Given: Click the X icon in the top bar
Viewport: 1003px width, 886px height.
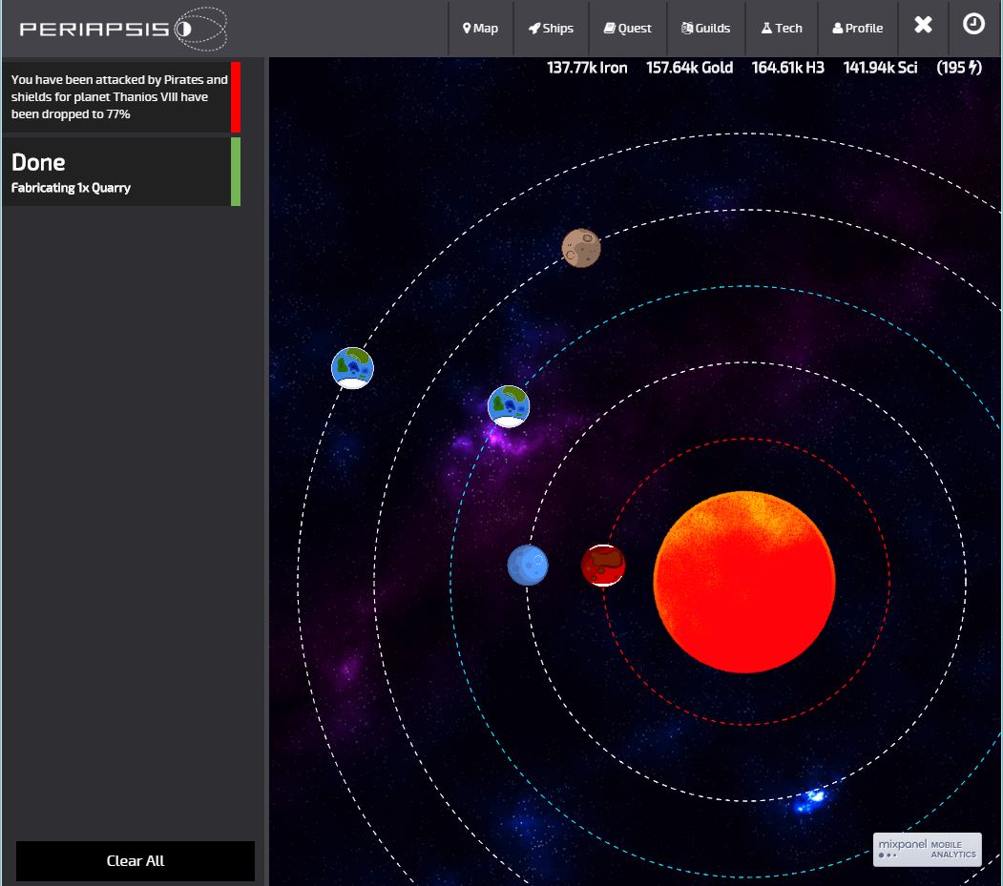Looking at the screenshot, I should coord(923,26).
